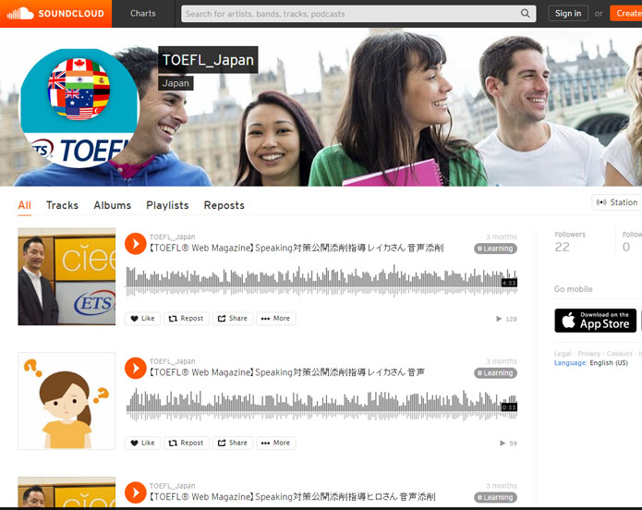The image size is (642, 510).
Task: Open the Playlists tab
Action: 167,205
